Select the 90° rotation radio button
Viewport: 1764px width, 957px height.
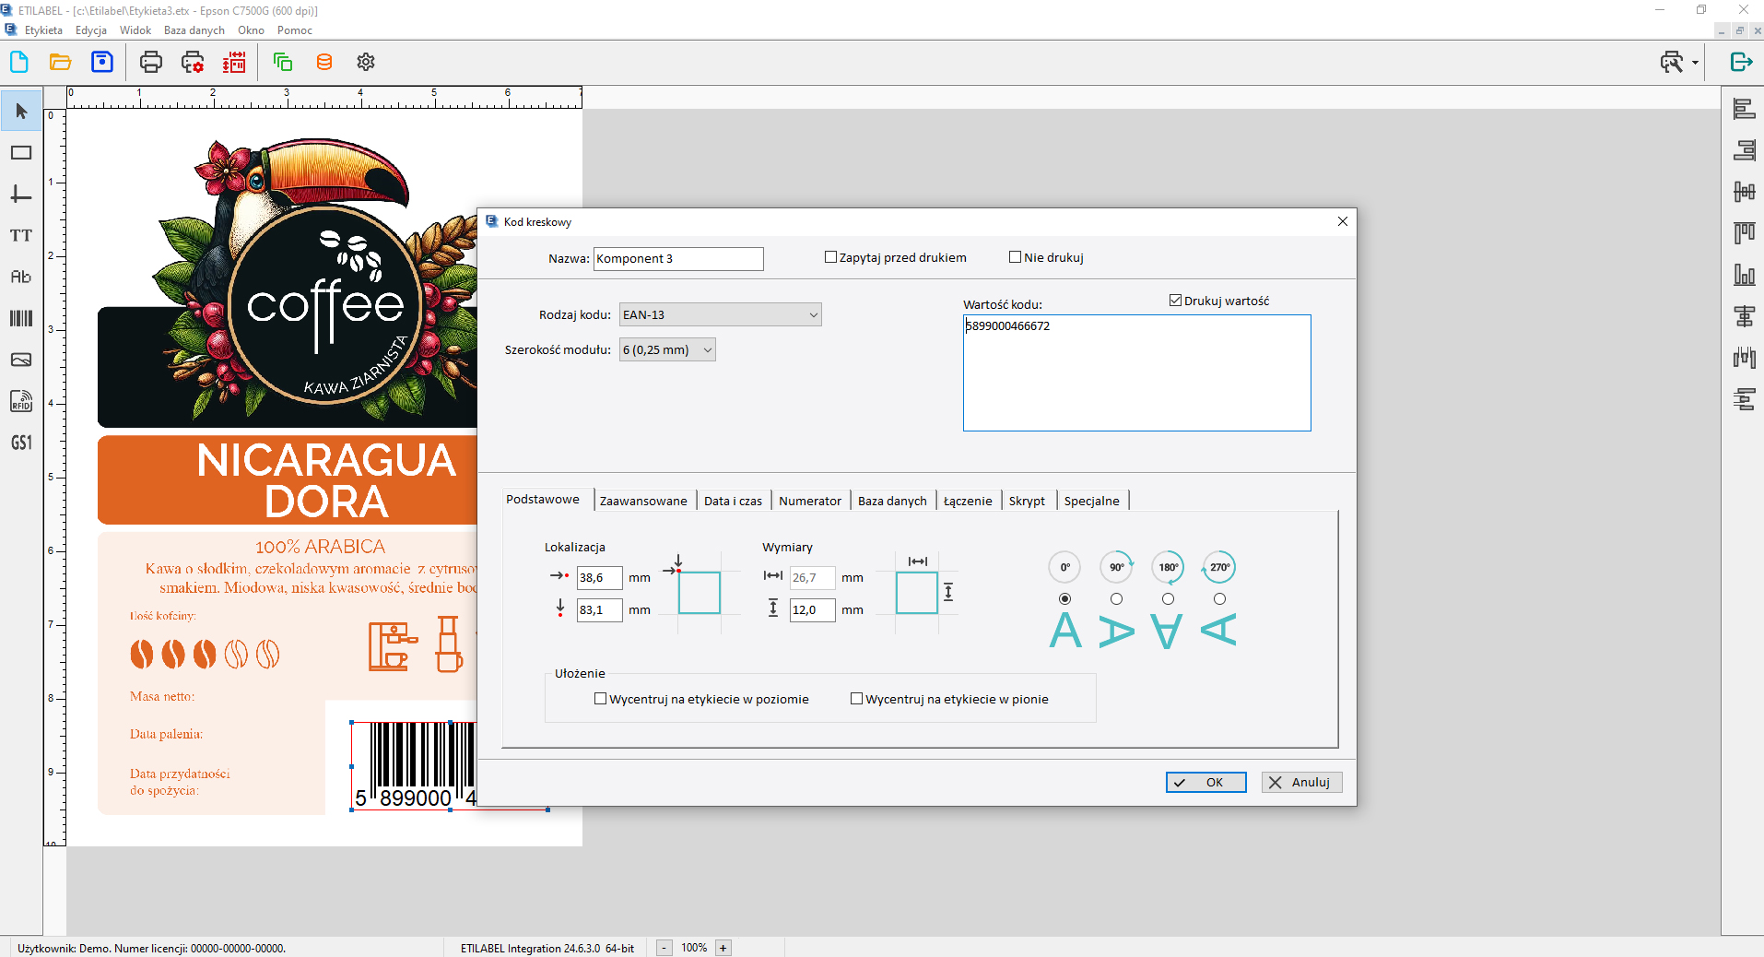pos(1116,599)
